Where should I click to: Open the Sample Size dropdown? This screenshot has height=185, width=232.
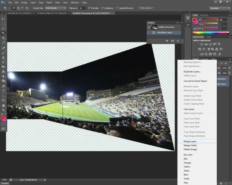point(55,8)
